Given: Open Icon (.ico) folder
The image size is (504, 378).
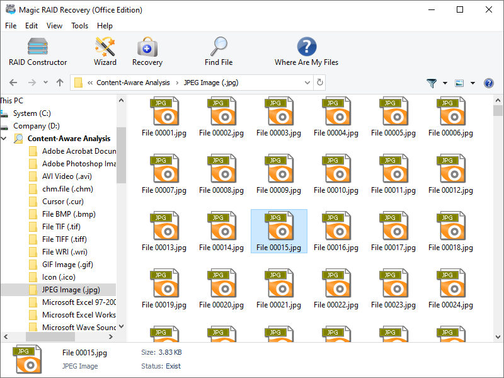Looking at the screenshot, I should (x=52, y=277).
